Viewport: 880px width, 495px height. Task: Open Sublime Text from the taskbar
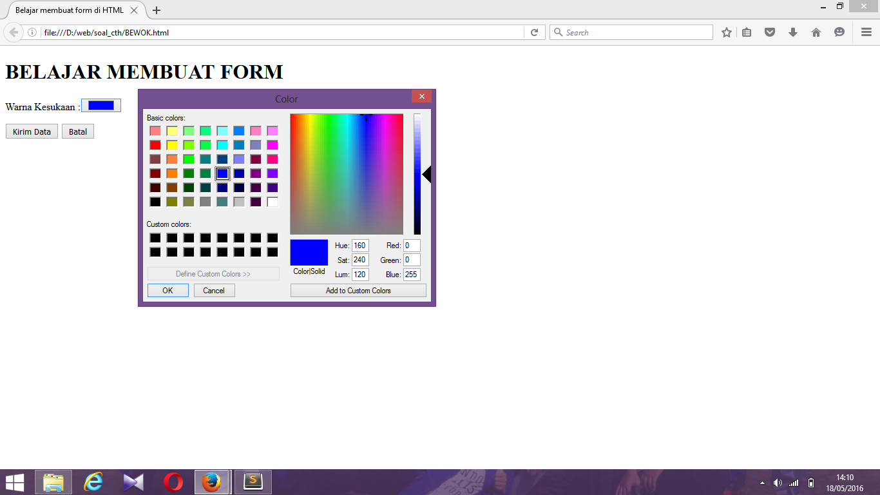253,481
